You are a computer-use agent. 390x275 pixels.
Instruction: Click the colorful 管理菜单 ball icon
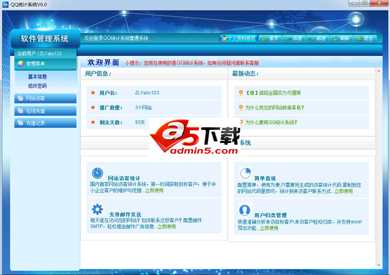(x=21, y=64)
